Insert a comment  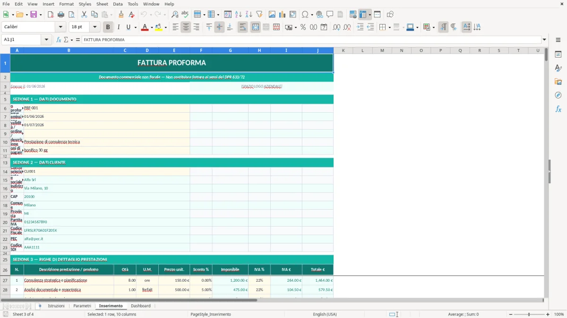tap(330, 15)
